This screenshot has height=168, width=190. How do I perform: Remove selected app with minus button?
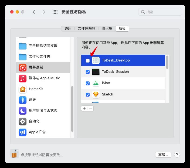tap(90, 108)
